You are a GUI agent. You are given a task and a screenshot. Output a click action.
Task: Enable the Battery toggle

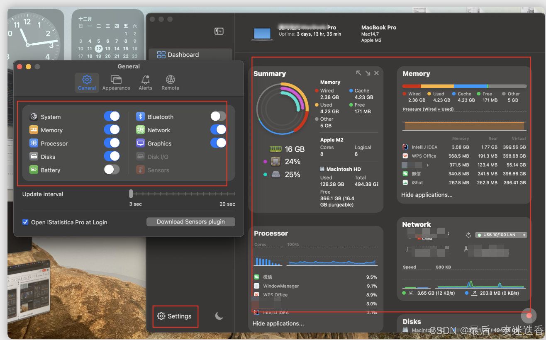112,170
